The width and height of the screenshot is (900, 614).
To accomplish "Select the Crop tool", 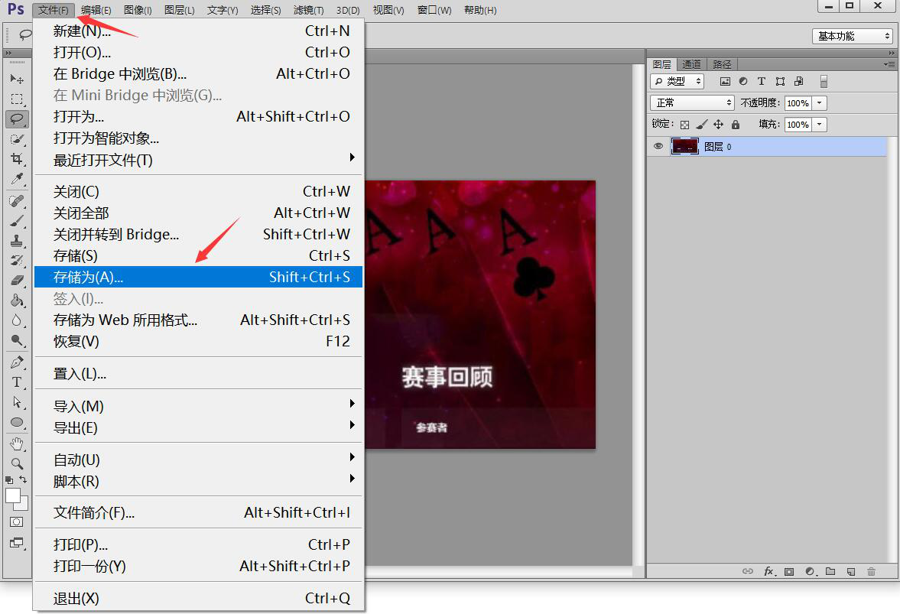I will click(x=17, y=159).
